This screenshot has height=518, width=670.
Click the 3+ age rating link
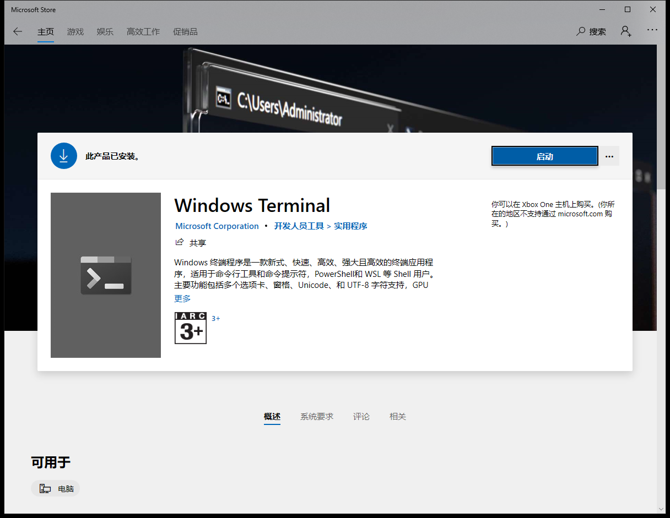pos(216,318)
